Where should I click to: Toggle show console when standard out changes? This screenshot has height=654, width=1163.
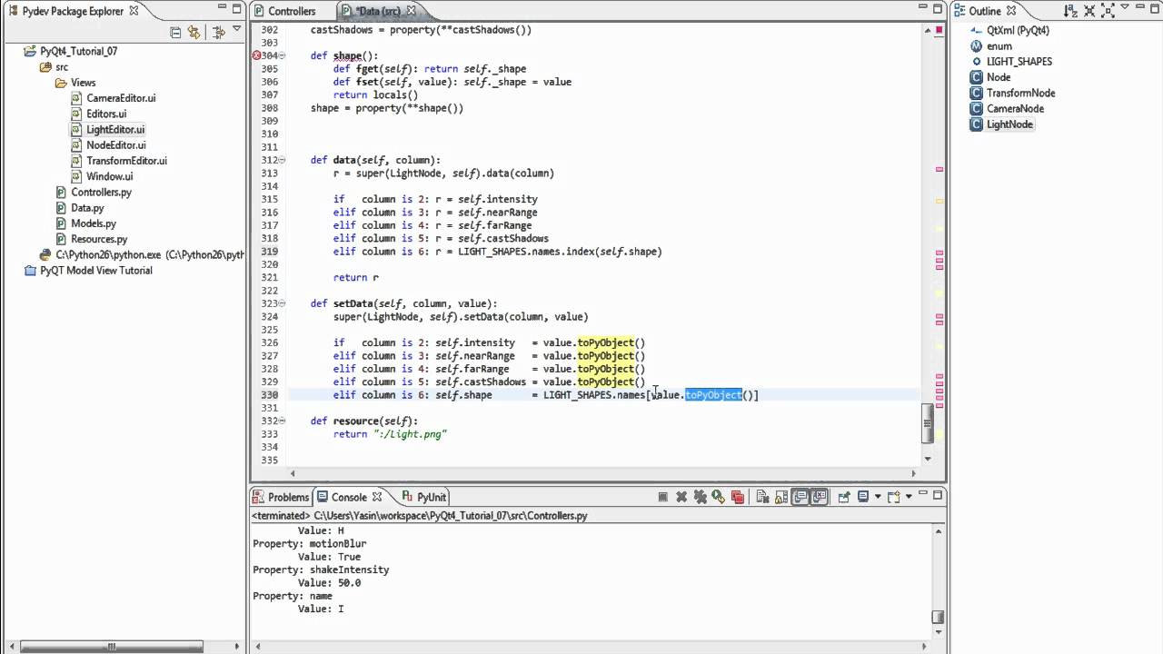[x=800, y=497]
